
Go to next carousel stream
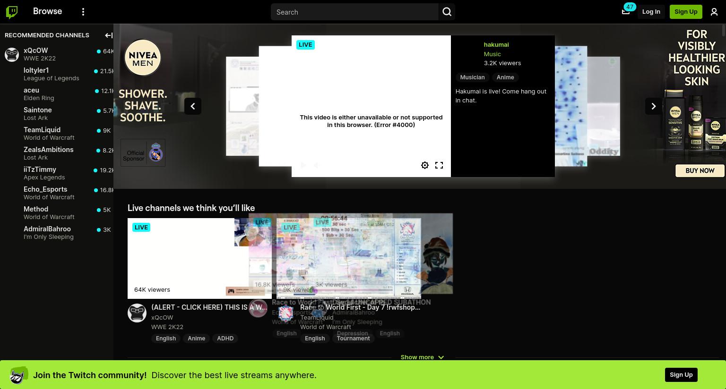point(654,106)
